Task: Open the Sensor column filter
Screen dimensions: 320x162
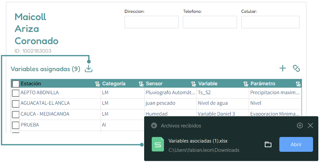Action: (x=193, y=84)
